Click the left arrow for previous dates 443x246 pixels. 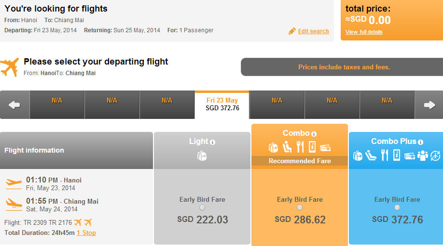[14, 105]
